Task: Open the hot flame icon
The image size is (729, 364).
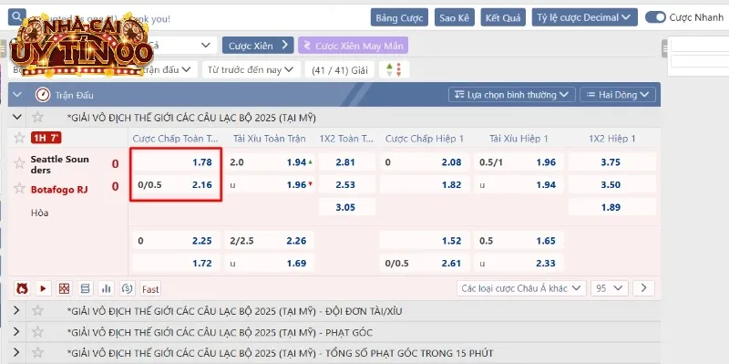Action: point(22,288)
